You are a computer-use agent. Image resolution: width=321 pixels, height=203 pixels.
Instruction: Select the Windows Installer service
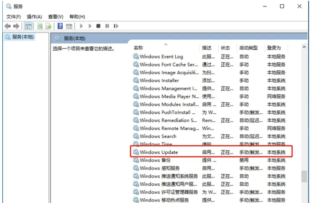(159, 80)
